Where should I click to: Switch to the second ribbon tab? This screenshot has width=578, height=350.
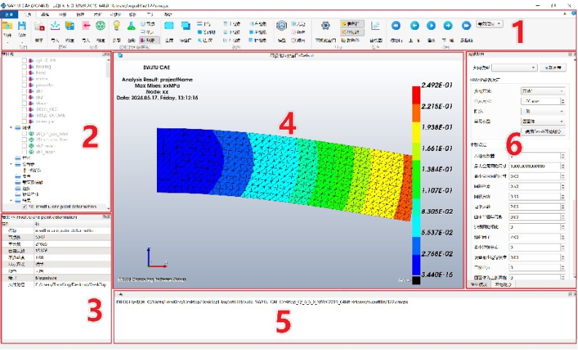[27, 15]
